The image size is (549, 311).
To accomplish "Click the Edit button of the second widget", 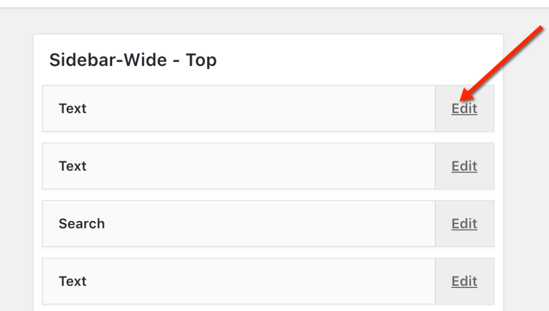I will tap(464, 166).
